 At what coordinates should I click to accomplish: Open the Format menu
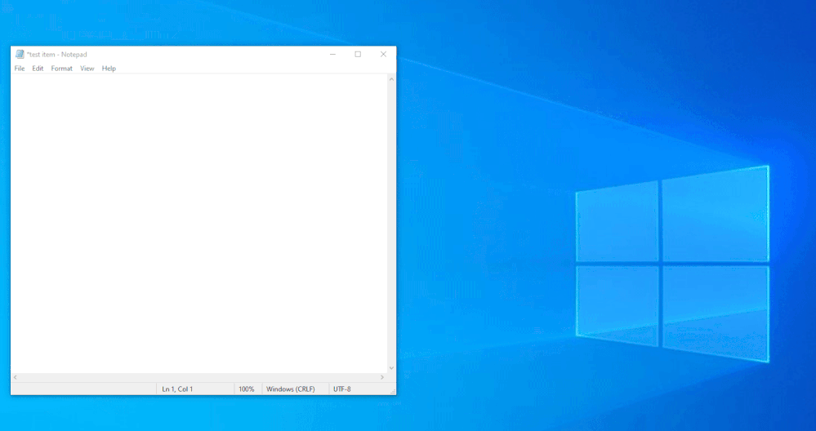pyautogui.click(x=61, y=69)
